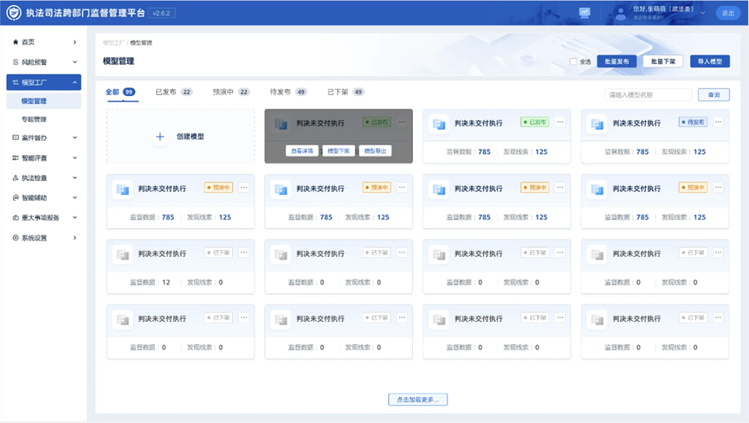Viewport: 749px width, 423px height.
Task: Click the 导入模型 button
Action: pyautogui.click(x=709, y=61)
